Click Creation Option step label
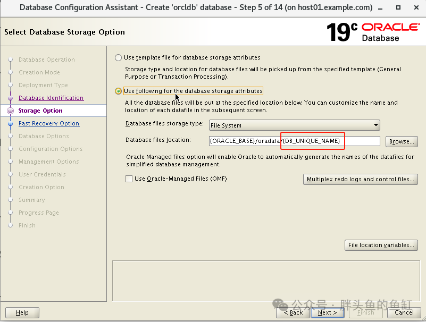Viewport: 426px width, 322px height. [x=41, y=187]
